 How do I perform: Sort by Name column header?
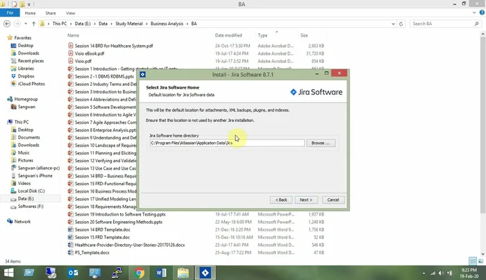pyautogui.click(x=74, y=35)
